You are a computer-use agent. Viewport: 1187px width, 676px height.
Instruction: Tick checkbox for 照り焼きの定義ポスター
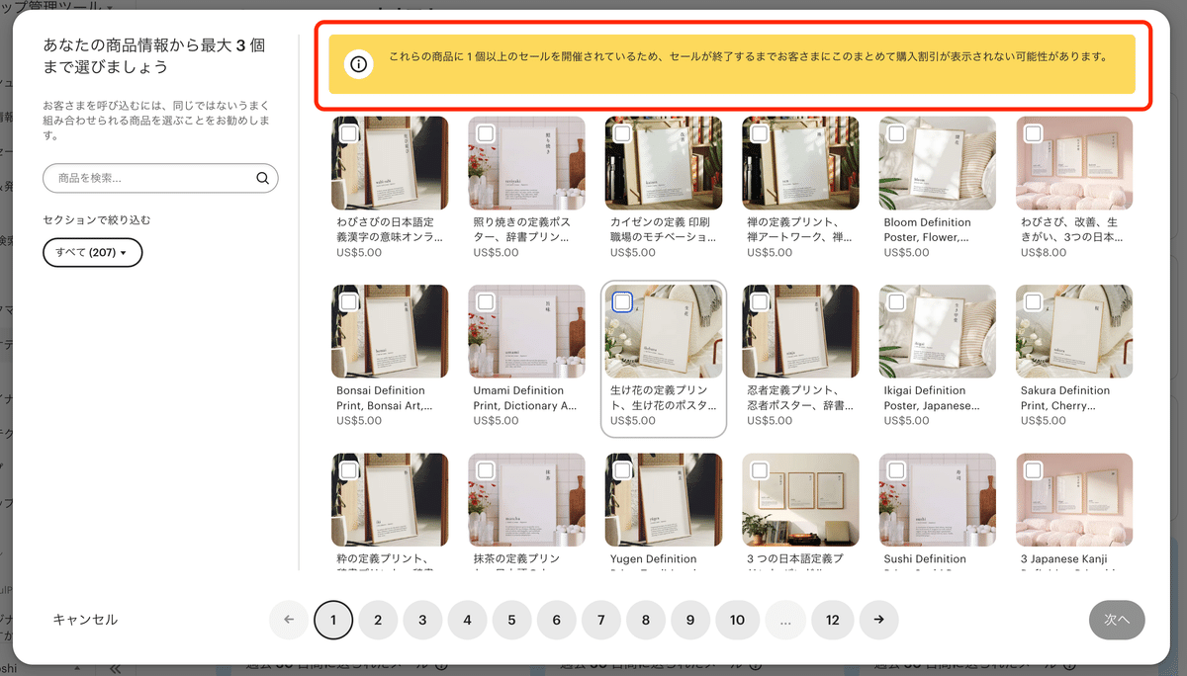486,133
